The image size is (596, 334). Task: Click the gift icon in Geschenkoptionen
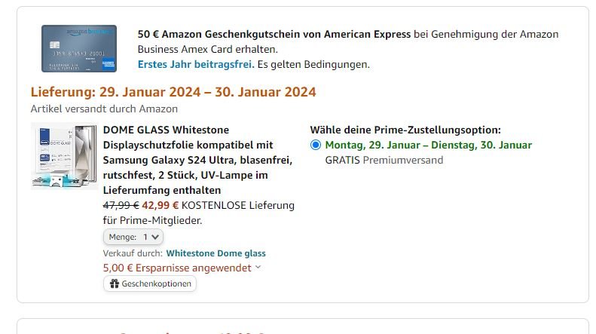click(x=115, y=284)
